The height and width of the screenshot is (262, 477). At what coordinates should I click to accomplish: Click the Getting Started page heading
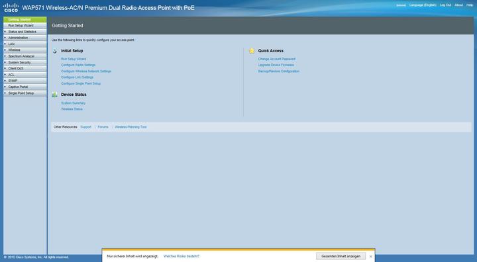pos(68,26)
